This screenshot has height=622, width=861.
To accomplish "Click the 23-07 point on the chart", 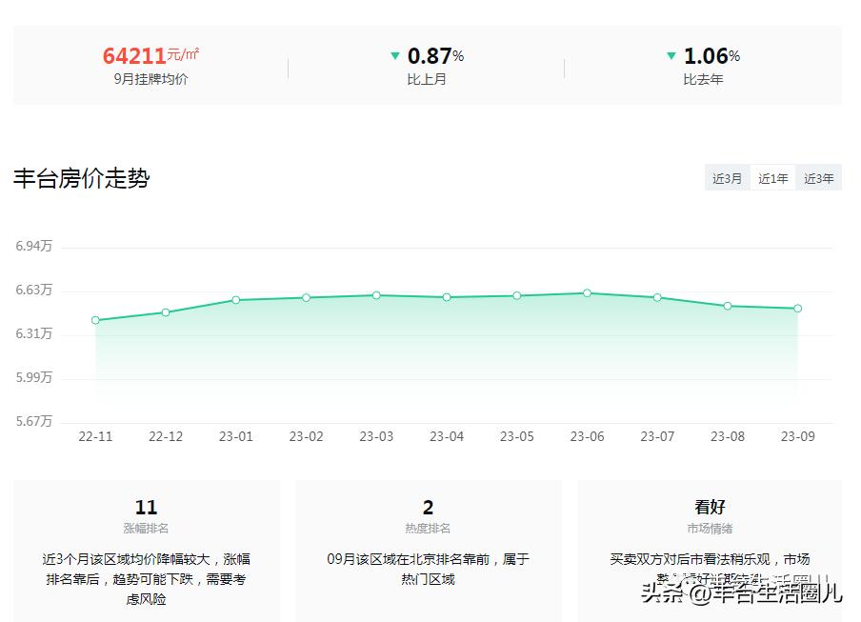I will (x=655, y=297).
